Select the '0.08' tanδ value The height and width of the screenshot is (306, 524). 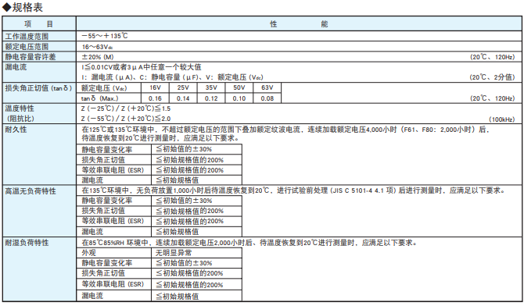267,98
